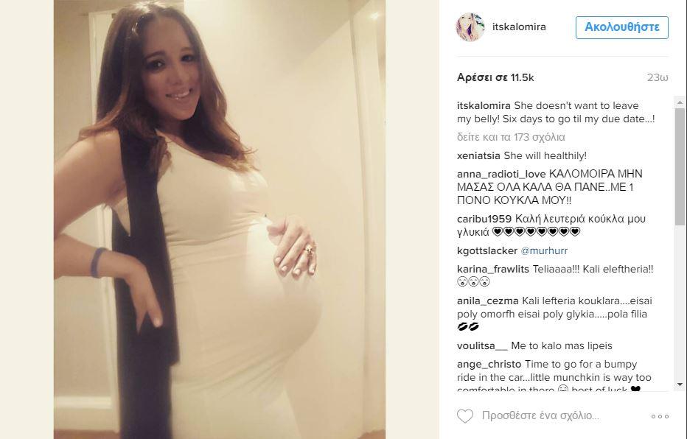
Task: Open the @murhurr mention link
Action: (544, 250)
